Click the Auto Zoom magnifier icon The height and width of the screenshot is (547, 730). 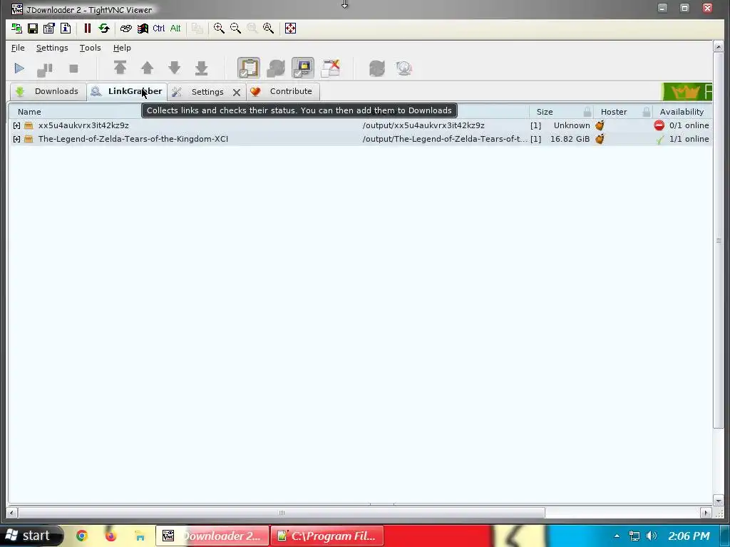click(x=269, y=28)
